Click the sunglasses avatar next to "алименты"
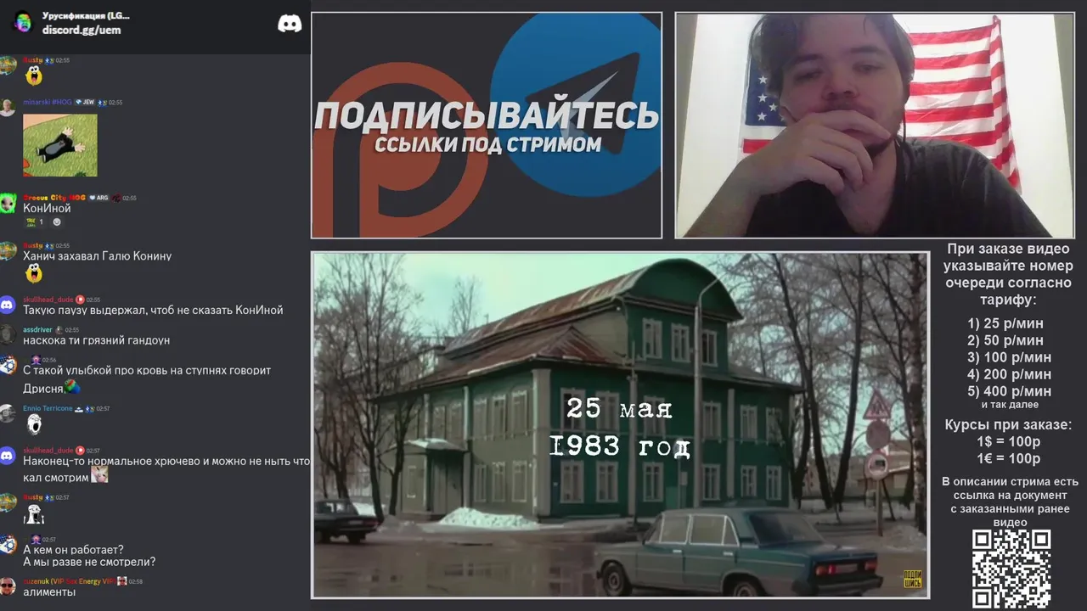The height and width of the screenshot is (611, 1087). click(x=8, y=586)
